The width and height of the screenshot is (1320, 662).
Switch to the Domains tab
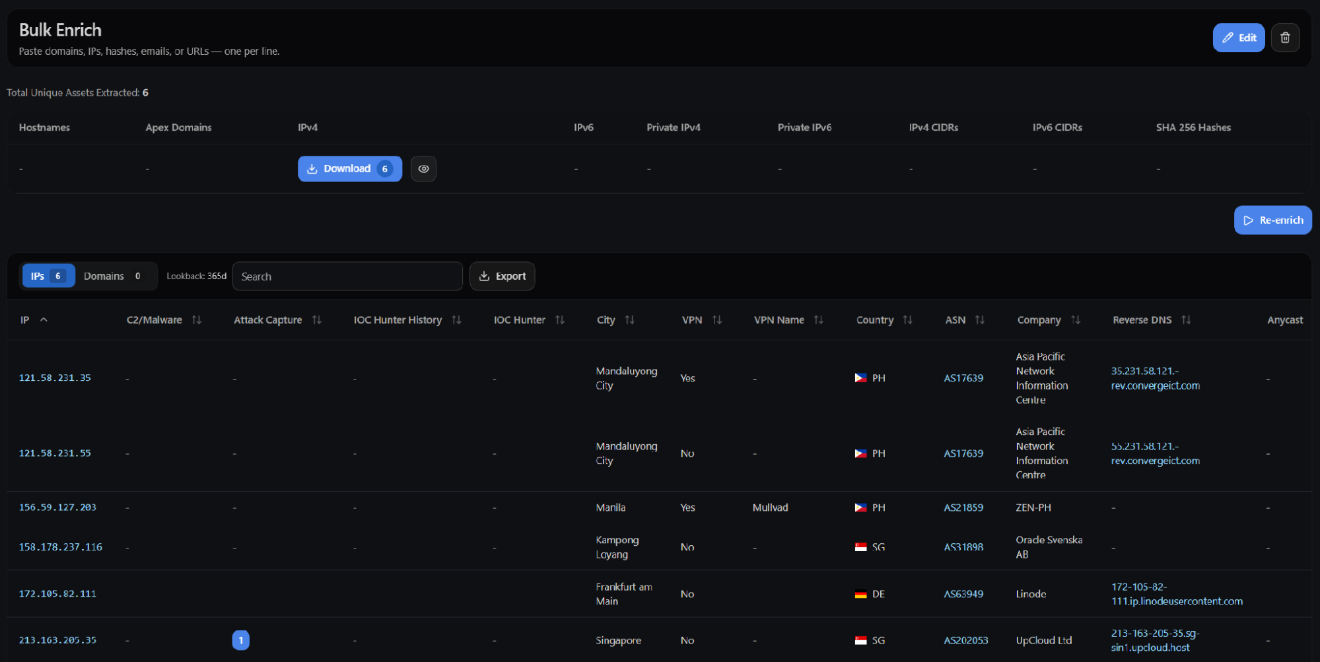[112, 277]
